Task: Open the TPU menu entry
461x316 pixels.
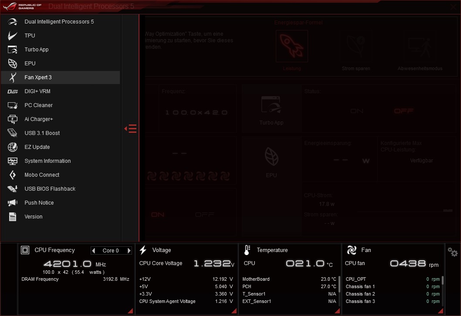Action: [x=61, y=36]
